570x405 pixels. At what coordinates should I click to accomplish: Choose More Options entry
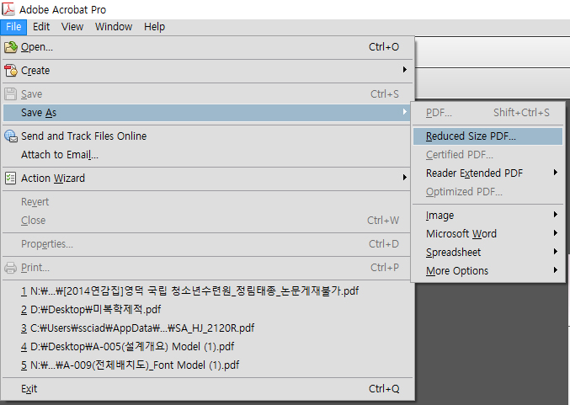coord(487,271)
